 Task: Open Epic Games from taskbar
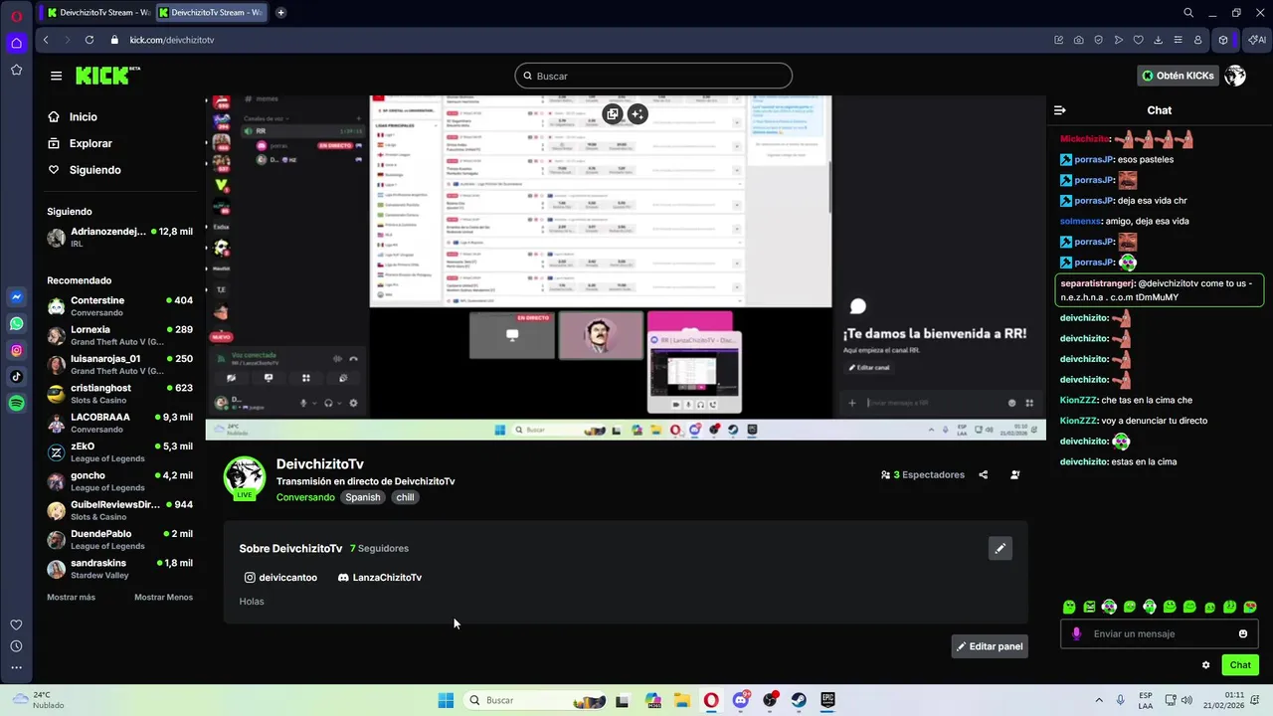click(827, 700)
